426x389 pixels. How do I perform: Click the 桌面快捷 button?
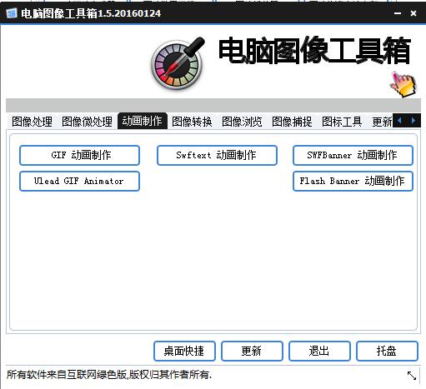click(x=184, y=351)
